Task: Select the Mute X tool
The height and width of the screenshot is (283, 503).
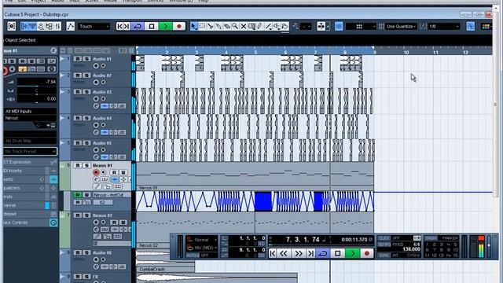Action: click(244, 26)
